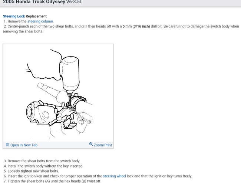The width and height of the screenshot is (241, 183).
Task: Click step 3 about removing shear bolts
Action: [x=42, y=161]
